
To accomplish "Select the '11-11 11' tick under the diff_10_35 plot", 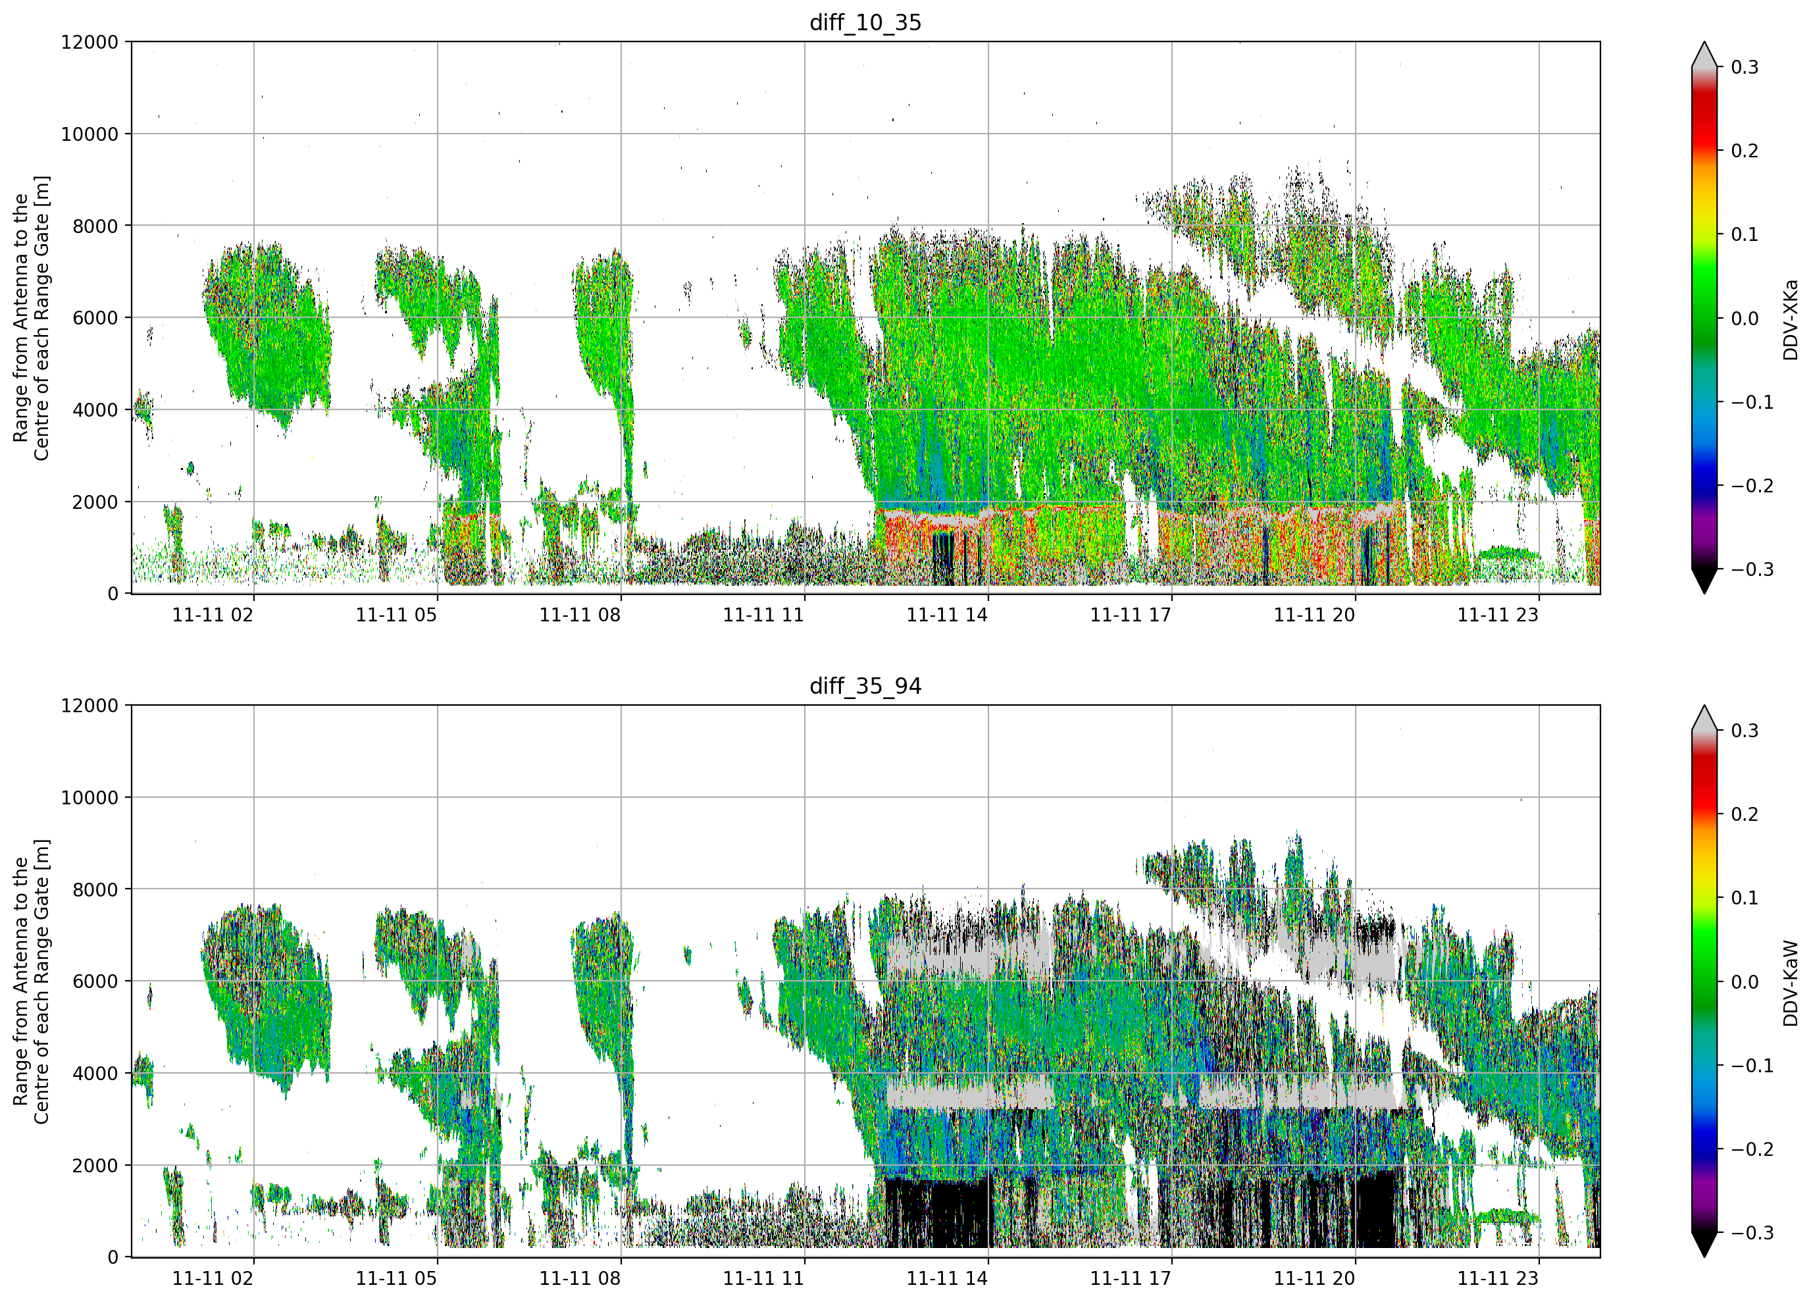I will (x=763, y=615).
